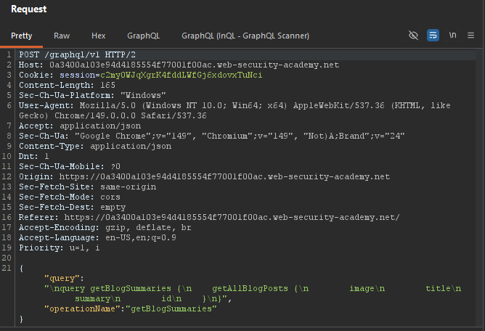Click the Priority: u=1, i line
485x331 pixels.
(x=59, y=248)
